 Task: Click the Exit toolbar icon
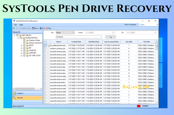coord(41,28)
